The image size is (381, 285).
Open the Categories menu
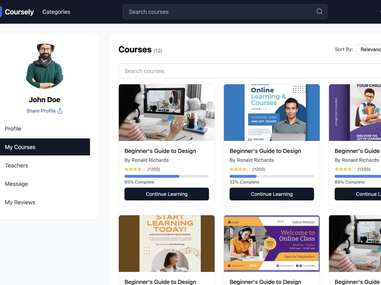pyautogui.click(x=56, y=12)
